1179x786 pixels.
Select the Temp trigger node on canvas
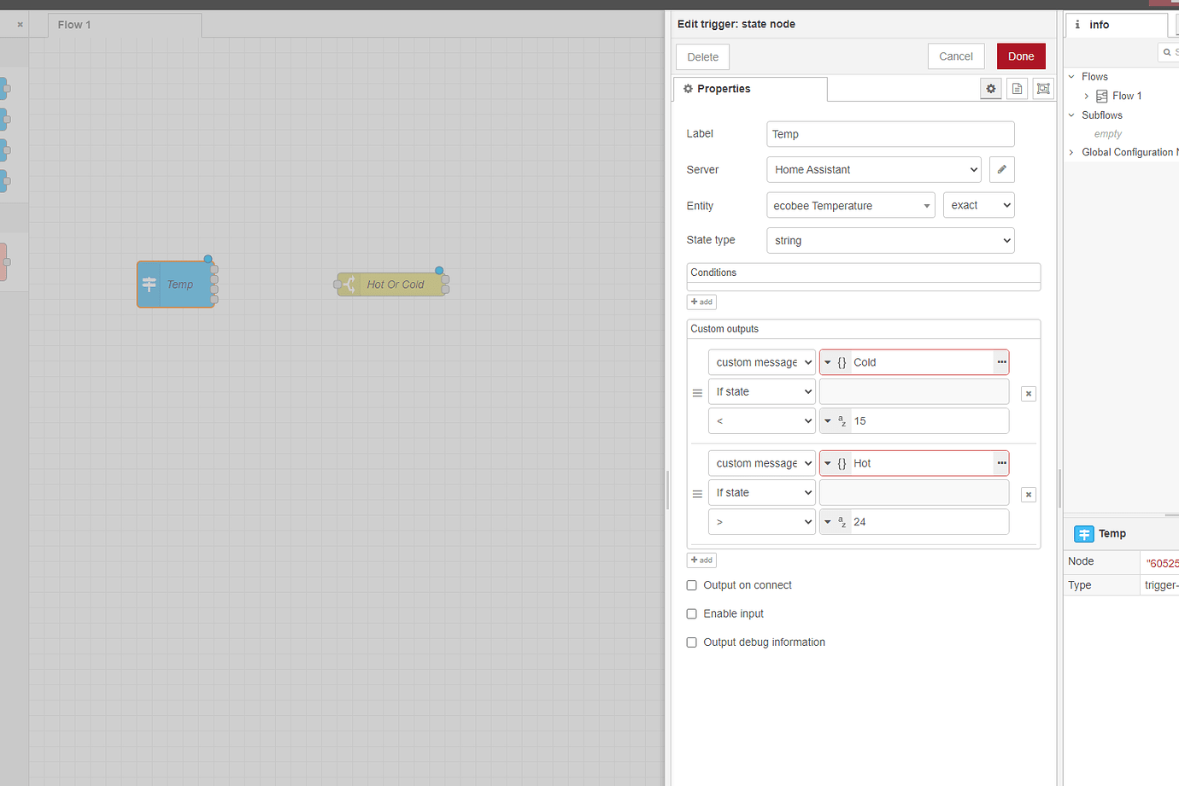(175, 284)
